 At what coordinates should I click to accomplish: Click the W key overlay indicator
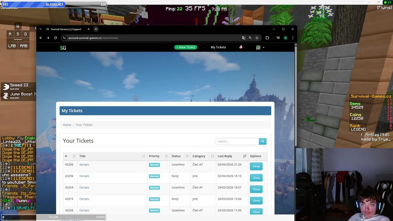18,26
